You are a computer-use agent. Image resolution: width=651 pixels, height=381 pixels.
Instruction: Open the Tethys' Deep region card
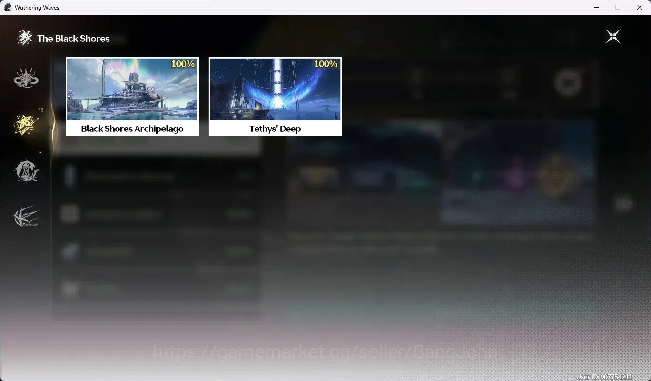pyautogui.click(x=275, y=97)
